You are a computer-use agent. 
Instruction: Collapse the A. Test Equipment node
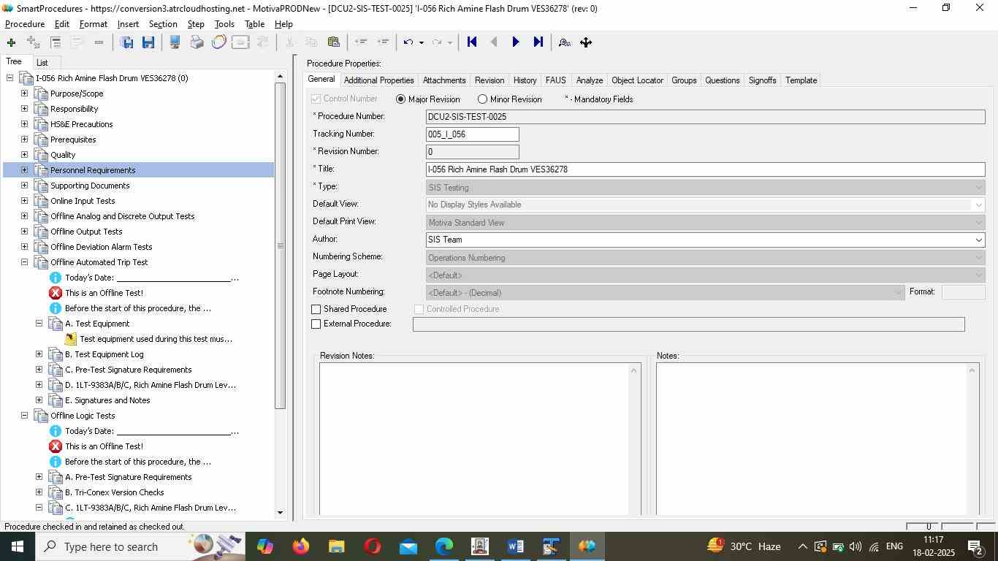[39, 324]
